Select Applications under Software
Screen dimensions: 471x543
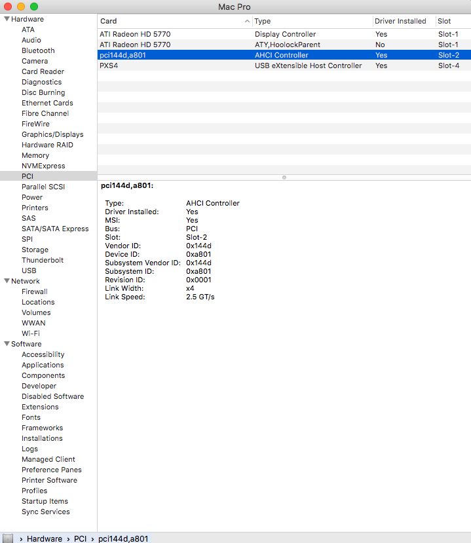point(43,365)
